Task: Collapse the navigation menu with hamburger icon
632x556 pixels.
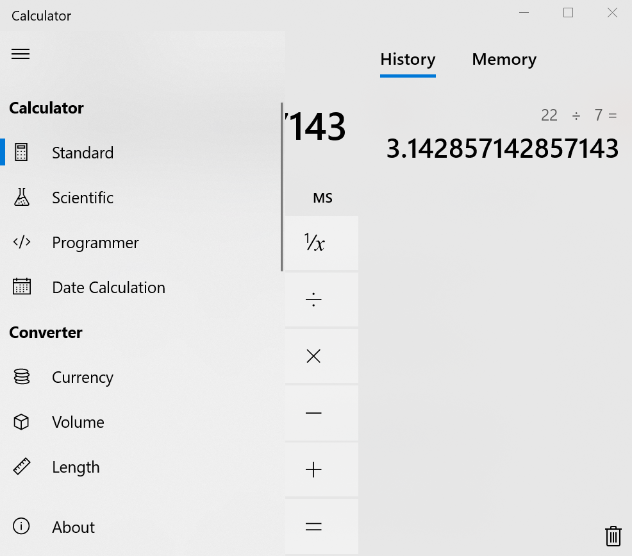Action: click(x=21, y=54)
